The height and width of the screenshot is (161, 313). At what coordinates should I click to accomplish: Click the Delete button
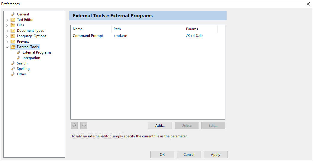click(x=186, y=126)
